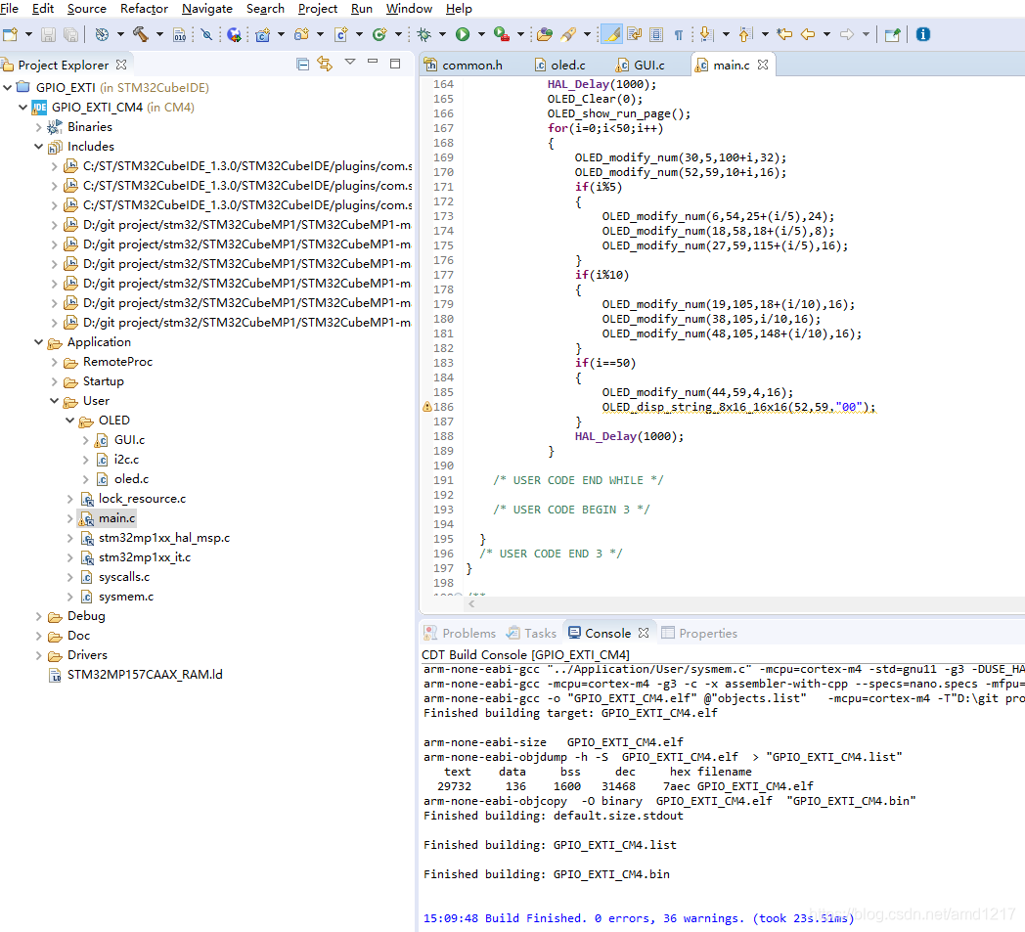Click the warning marker on line 186
1025x932 pixels.
click(427, 407)
